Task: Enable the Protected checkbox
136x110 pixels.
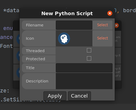Action: pos(89,58)
